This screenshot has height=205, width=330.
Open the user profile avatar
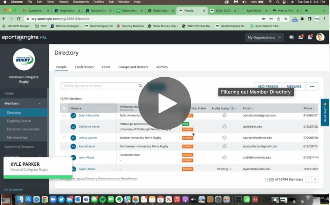click(x=321, y=37)
